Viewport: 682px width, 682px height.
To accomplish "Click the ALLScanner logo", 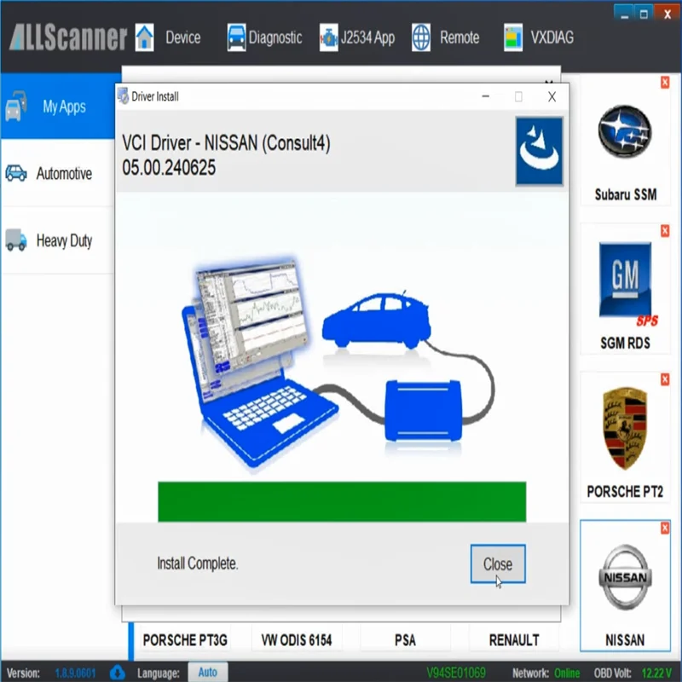I will (68, 38).
